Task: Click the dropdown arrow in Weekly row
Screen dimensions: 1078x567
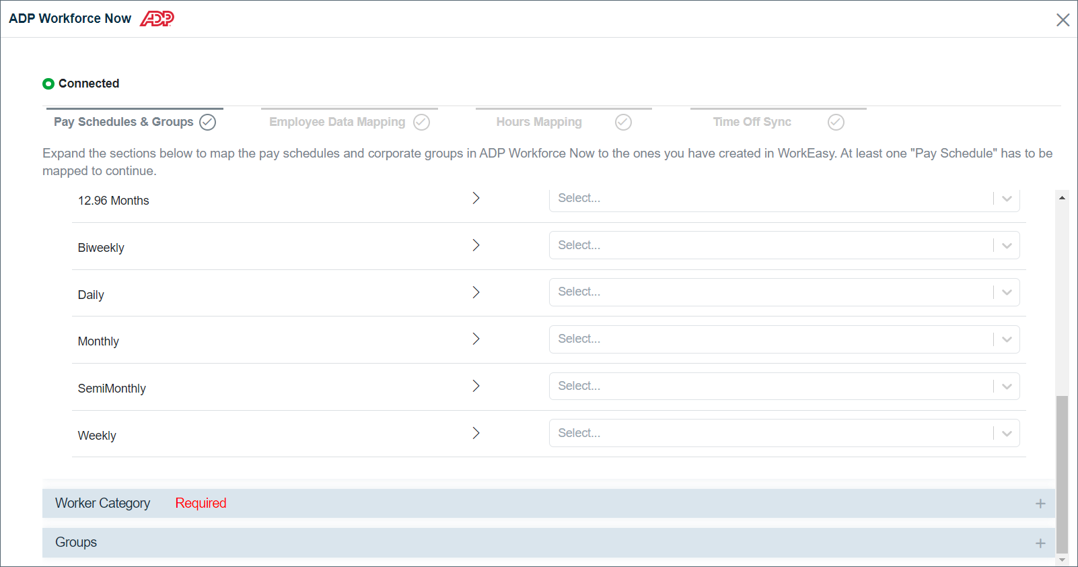Action: tap(1007, 434)
